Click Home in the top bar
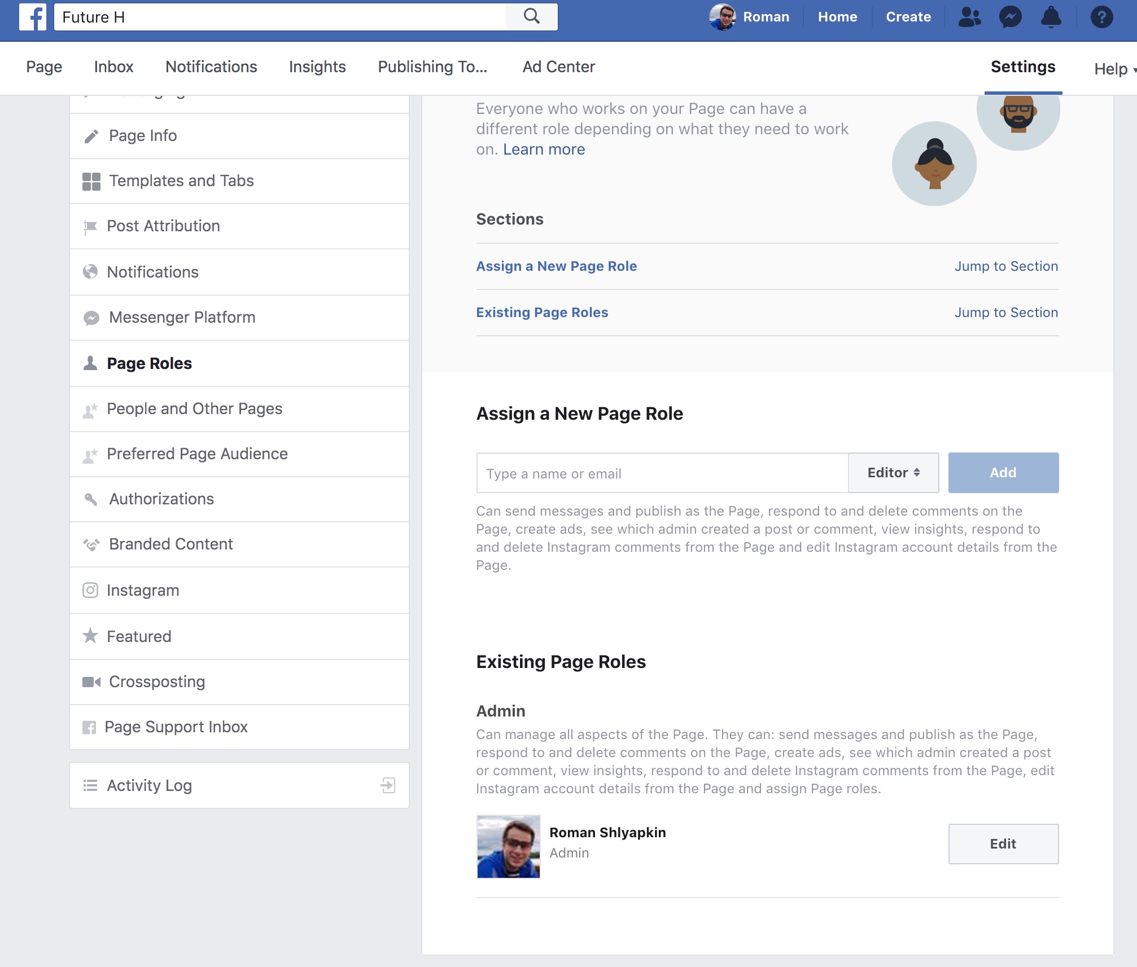 (837, 17)
